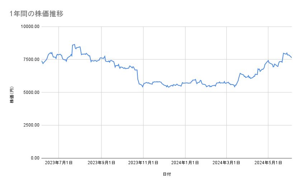Click the 7500.00 y-axis label
301x186 pixels.
click(x=31, y=59)
